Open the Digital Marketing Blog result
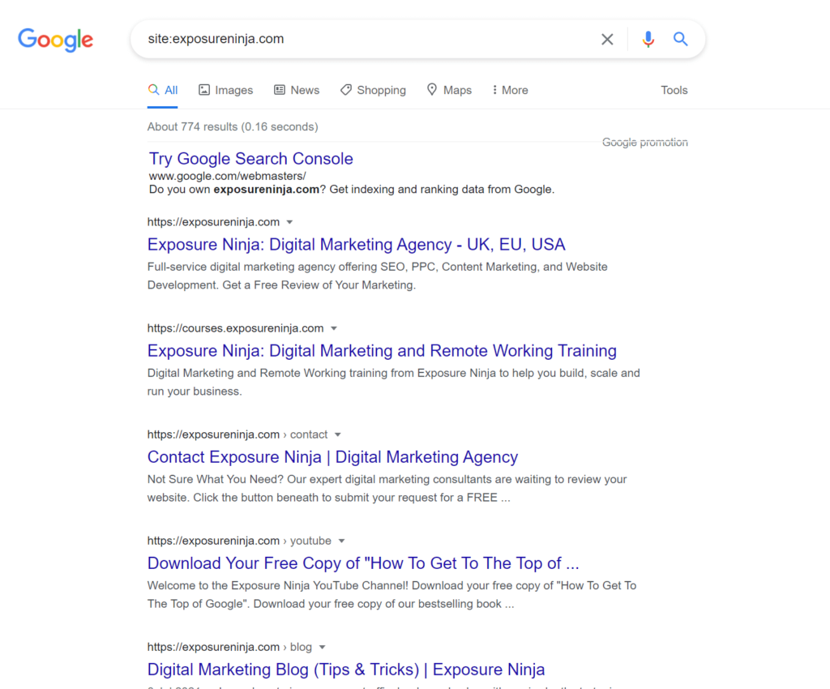Viewport: 830px width, 689px height. click(x=345, y=670)
